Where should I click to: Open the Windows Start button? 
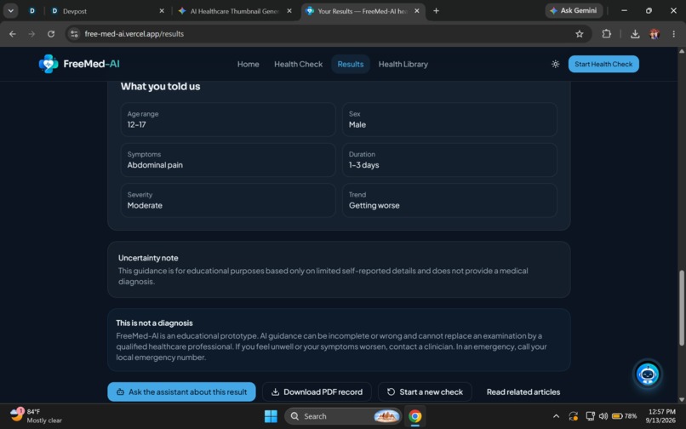click(x=271, y=416)
